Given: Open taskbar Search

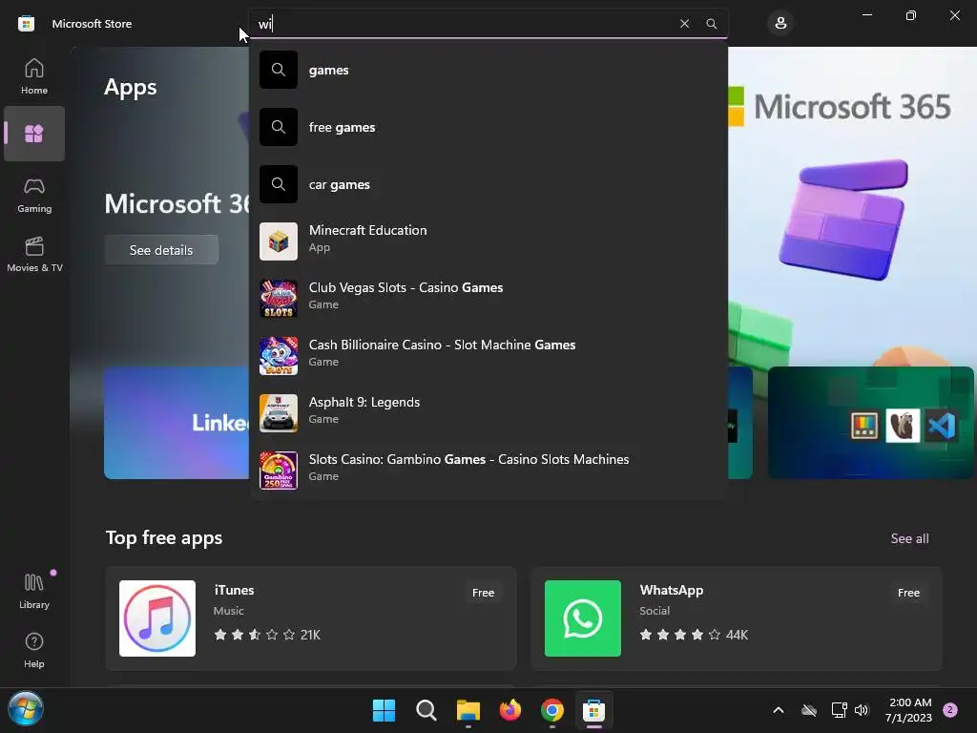Looking at the screenshot, I should point(426,710).
